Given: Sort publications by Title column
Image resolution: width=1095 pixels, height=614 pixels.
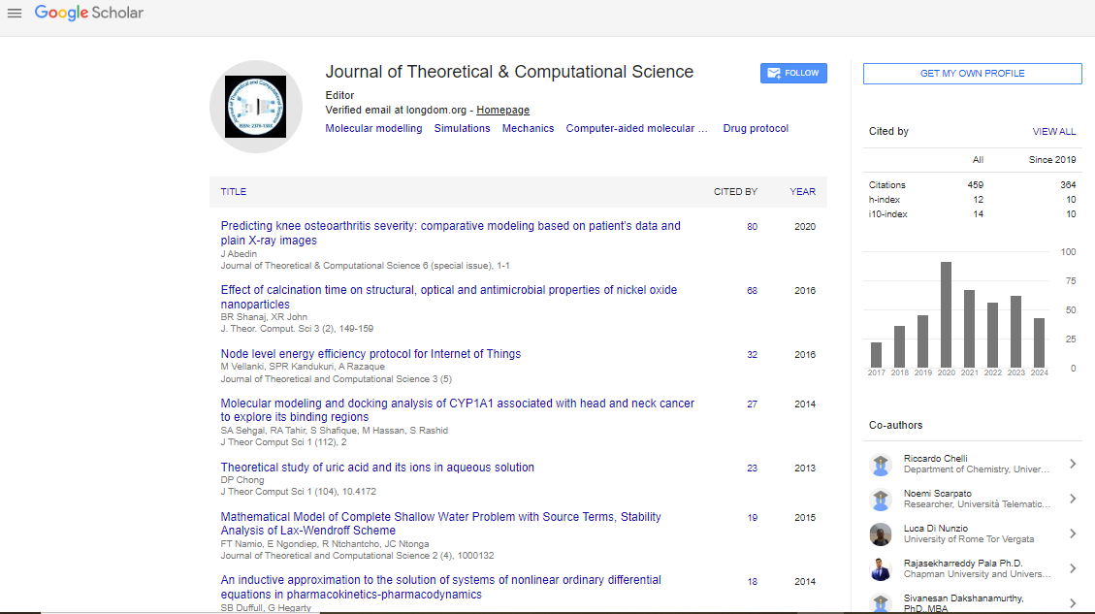Looking at the screenshot, I should pos(234,192).
